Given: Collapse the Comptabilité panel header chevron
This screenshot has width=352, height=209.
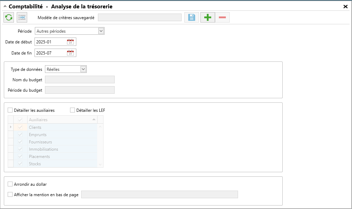Looking at the screenshot, I should click(x=5, y=7).
